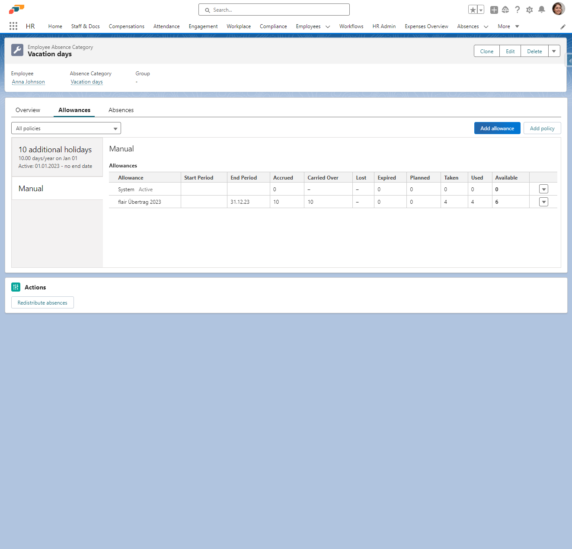This screenshot has width=572, height=549.
Task: Open the Setup gear icon
Action: pyautogui.click(x=529, y=10)
